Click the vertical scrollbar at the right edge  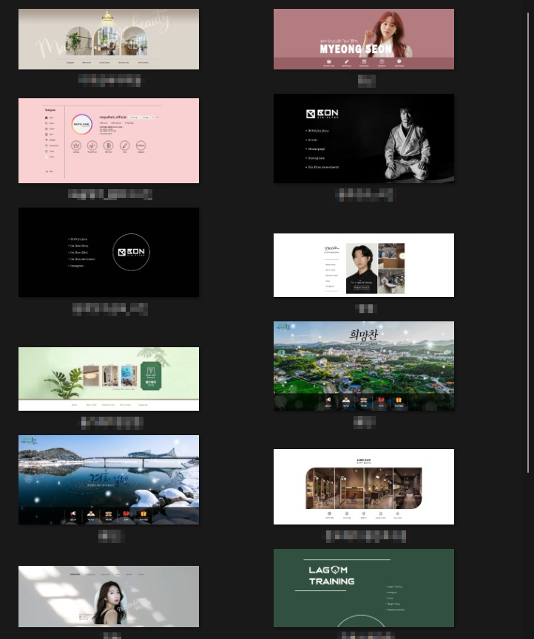tap(528, 243)
